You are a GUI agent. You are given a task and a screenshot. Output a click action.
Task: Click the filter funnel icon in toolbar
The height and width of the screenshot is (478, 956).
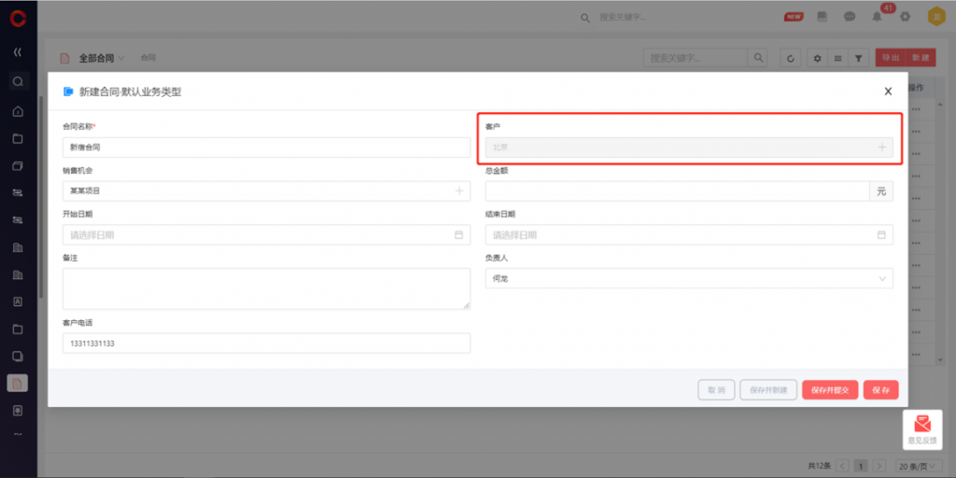pyautogui.click(x=858, y=58)
